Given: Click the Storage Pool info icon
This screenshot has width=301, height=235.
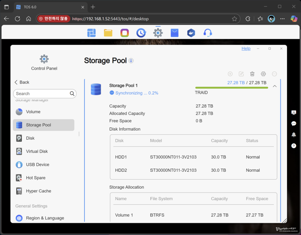Looking at the screenshot, I should tap(131, 61).
